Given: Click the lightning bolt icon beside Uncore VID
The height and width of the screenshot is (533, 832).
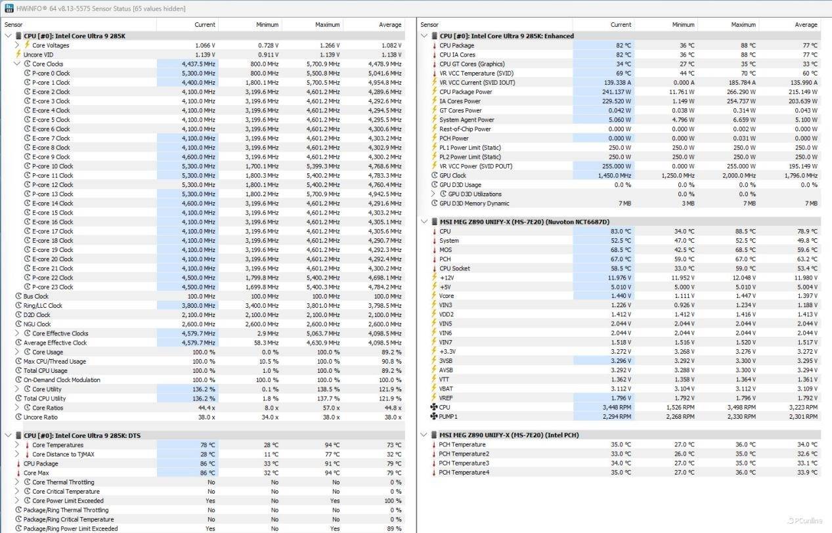Looking at the screenshot, I should pyautogui.click(x=18, y=54).
